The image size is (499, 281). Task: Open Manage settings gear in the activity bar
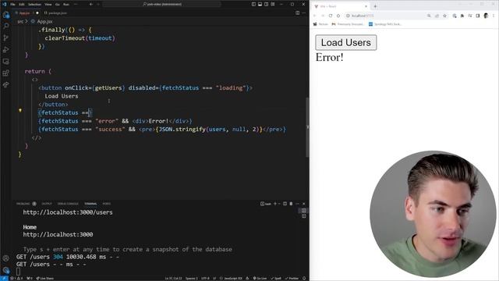pyautogui.click(x=5, y=270)
